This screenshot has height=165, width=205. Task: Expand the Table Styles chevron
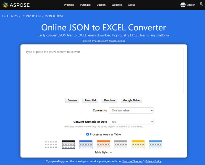pyautogui.click(x=111, y=152)
